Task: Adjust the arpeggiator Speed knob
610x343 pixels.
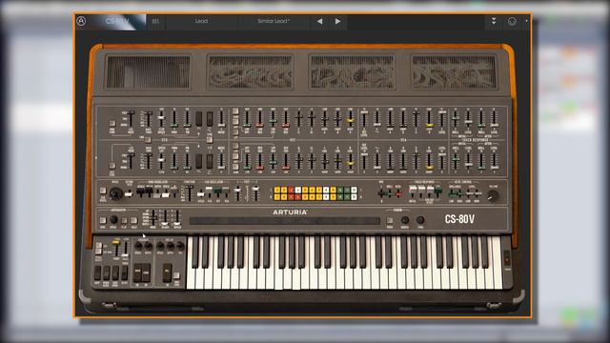Action: (x=113, y=220)
